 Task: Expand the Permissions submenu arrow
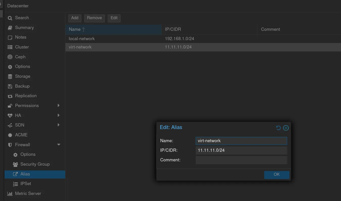[58, 106]
